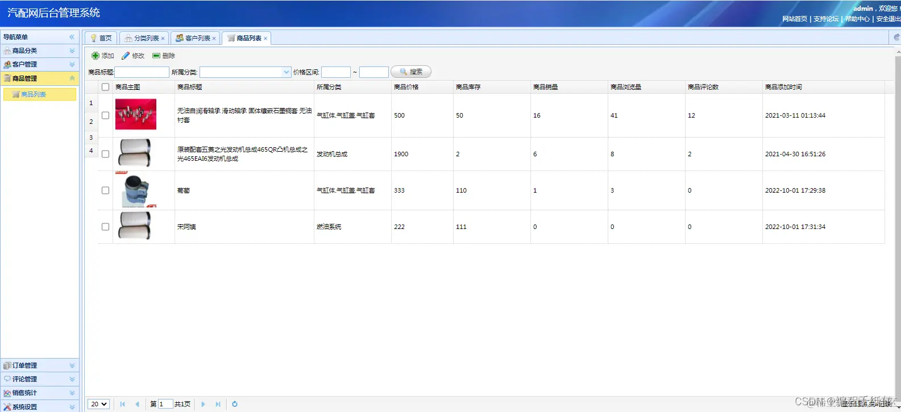Click the Delete (删除) minus icon
Viewport: 901px width, 412px height.
click(x=156, y=56)
